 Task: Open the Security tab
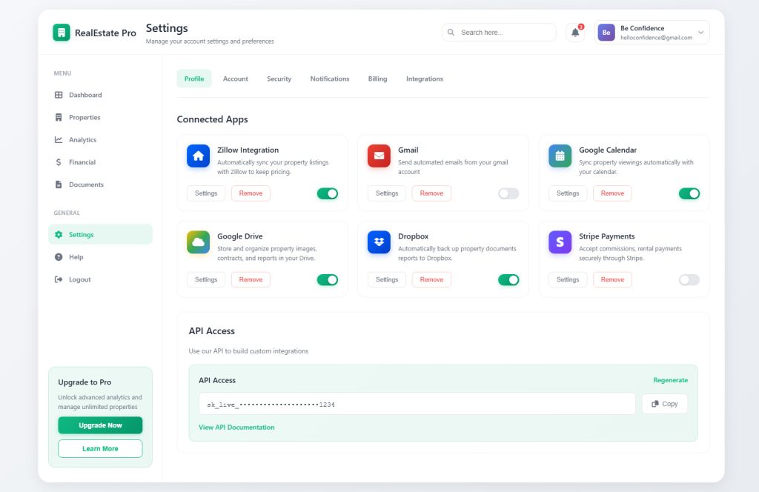pos(279,79)
